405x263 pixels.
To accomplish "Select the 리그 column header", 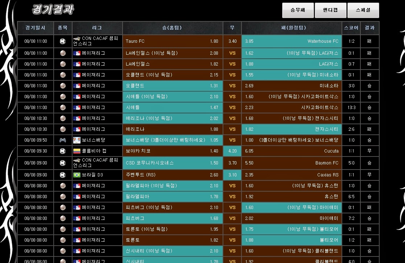I will 97,28.
